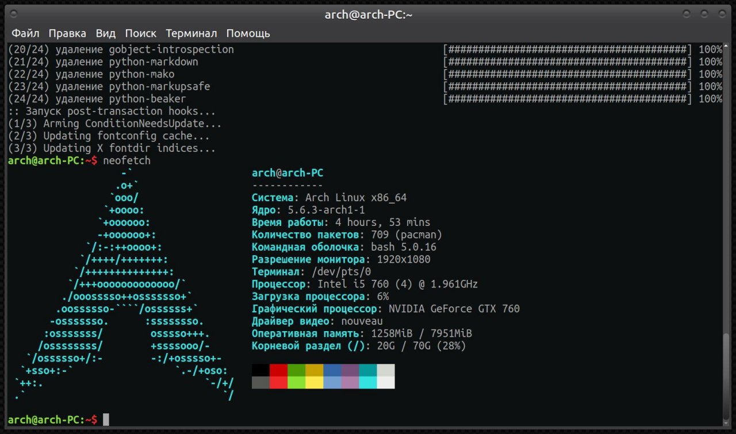Image resolution: width=736 pixels, height=434 pixels.
Task: Click the light purple neofetch color block
Action: [350, 383]
